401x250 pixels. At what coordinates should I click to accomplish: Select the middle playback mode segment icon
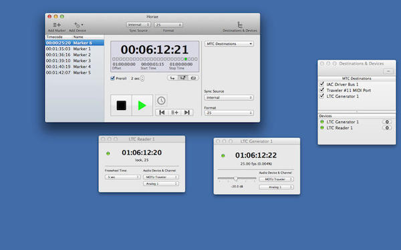pyautogui.click(x=183, y=78)
